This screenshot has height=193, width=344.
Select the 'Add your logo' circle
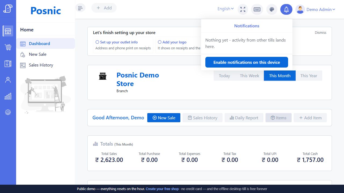click(160, 42)
